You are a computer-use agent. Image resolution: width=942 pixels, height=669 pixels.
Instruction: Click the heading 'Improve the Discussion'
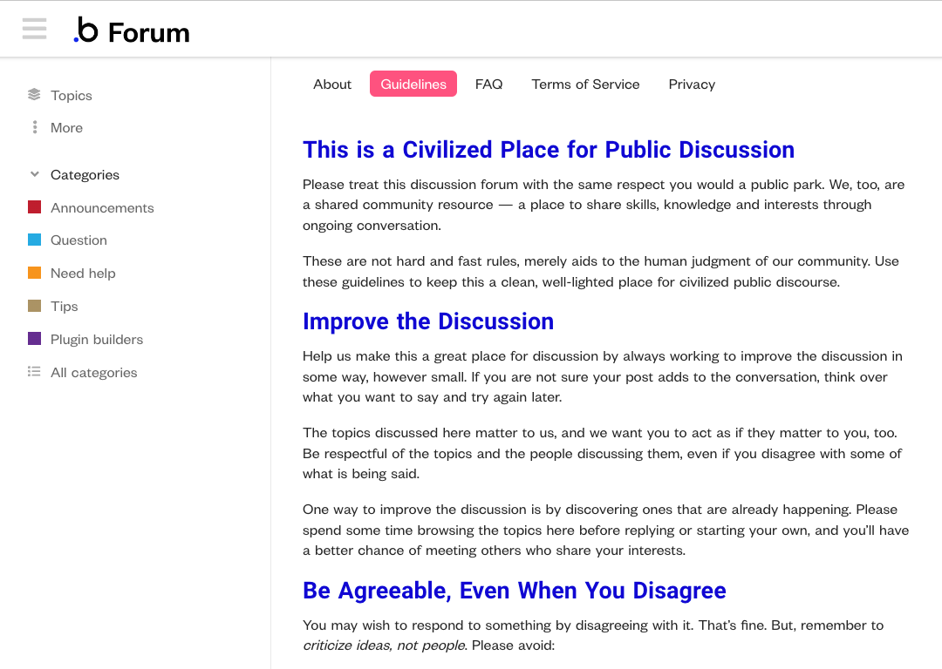click(x=428, y=321)
